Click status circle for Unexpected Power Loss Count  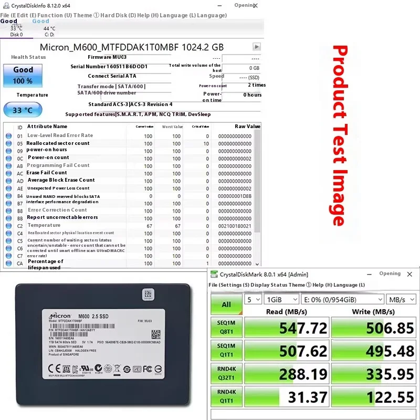8,188
